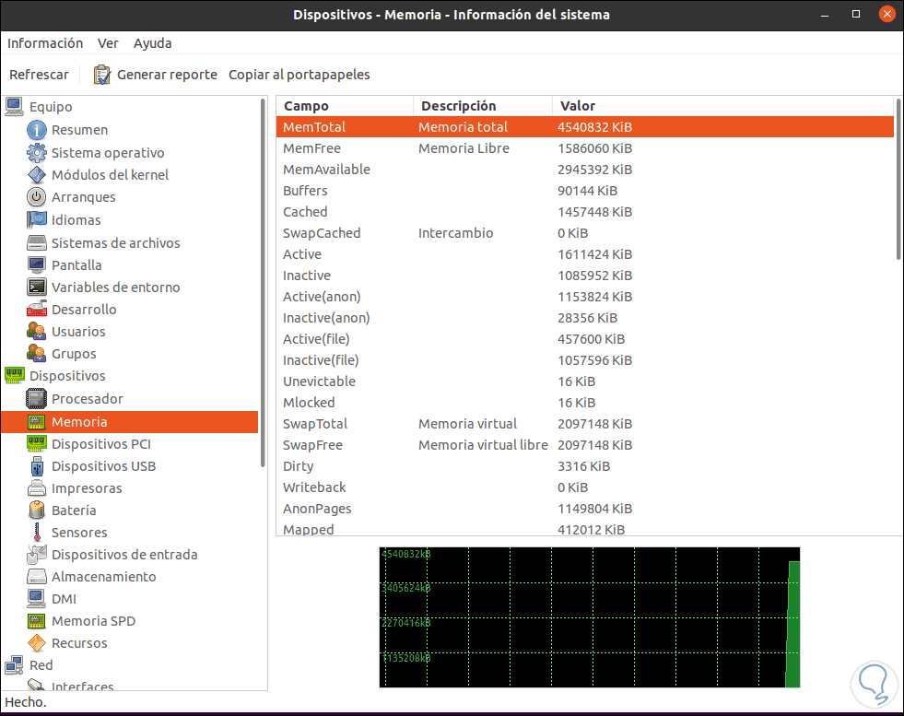
Task: Click the Grupos people icon
Action: pyautogui.click(x=37, y=353)
